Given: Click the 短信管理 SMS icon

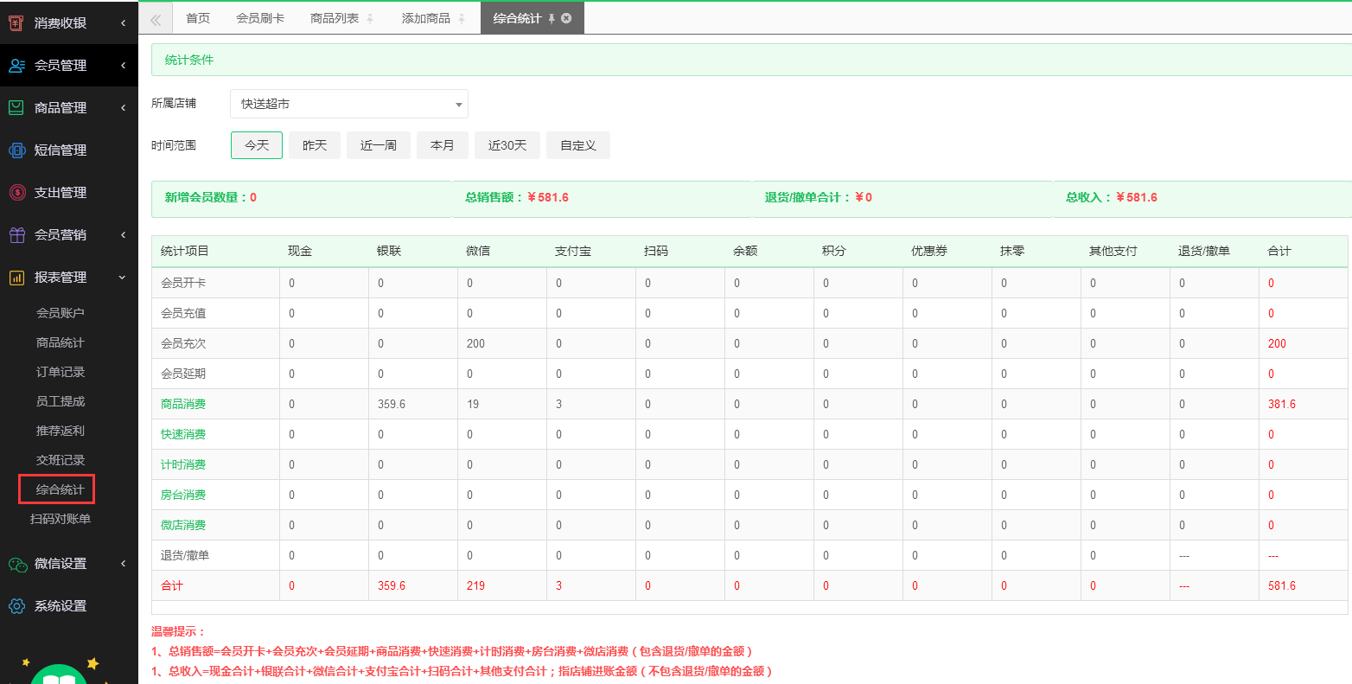Looking at the screenshot, I should [x=16, y=150].
